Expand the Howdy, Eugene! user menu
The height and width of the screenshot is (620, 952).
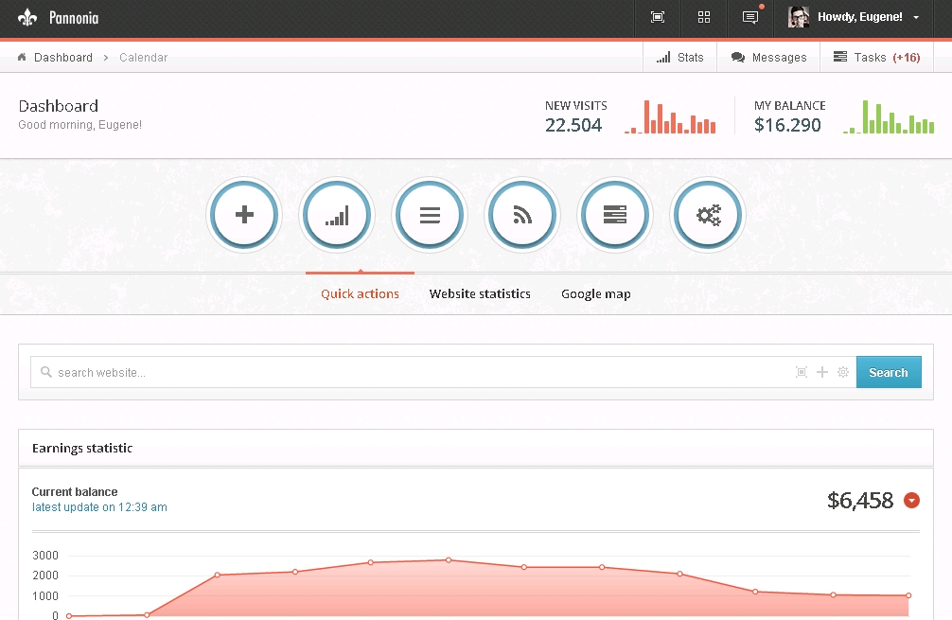855,17
